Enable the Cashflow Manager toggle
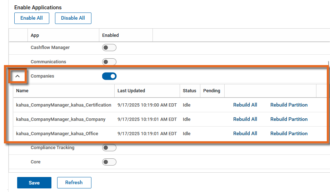This screenshot has width=330, height=192. pyautogui.click(x=109, y=48)
